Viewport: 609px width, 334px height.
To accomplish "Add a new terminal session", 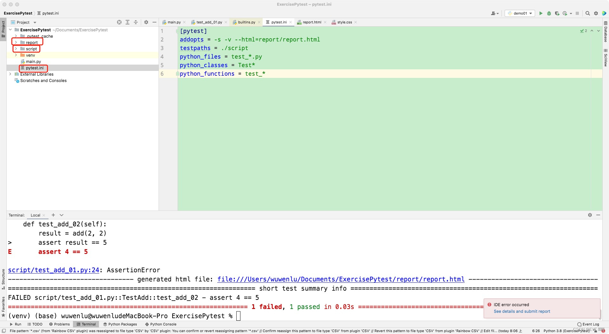I will (53, 215).
